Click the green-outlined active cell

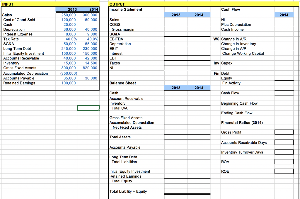(88, 108)
